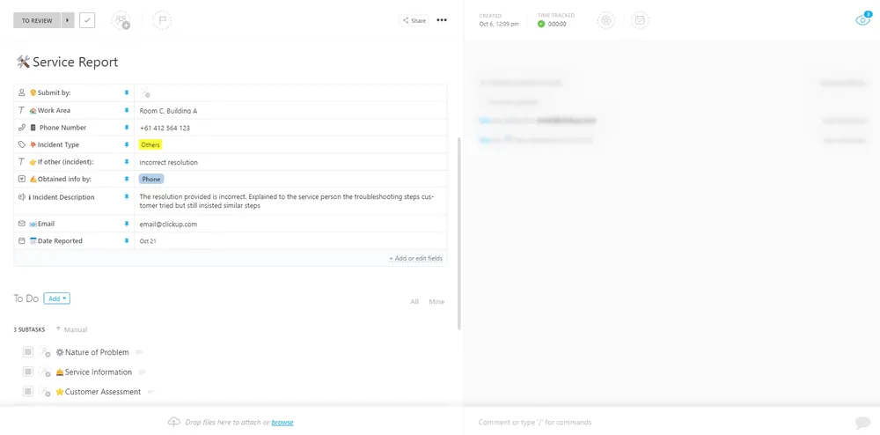Image resolution: width=880 pixels, height=435 pixels.
Task: Expand the TO REVIEW status arrow
Action: click(x=68, y=21)
